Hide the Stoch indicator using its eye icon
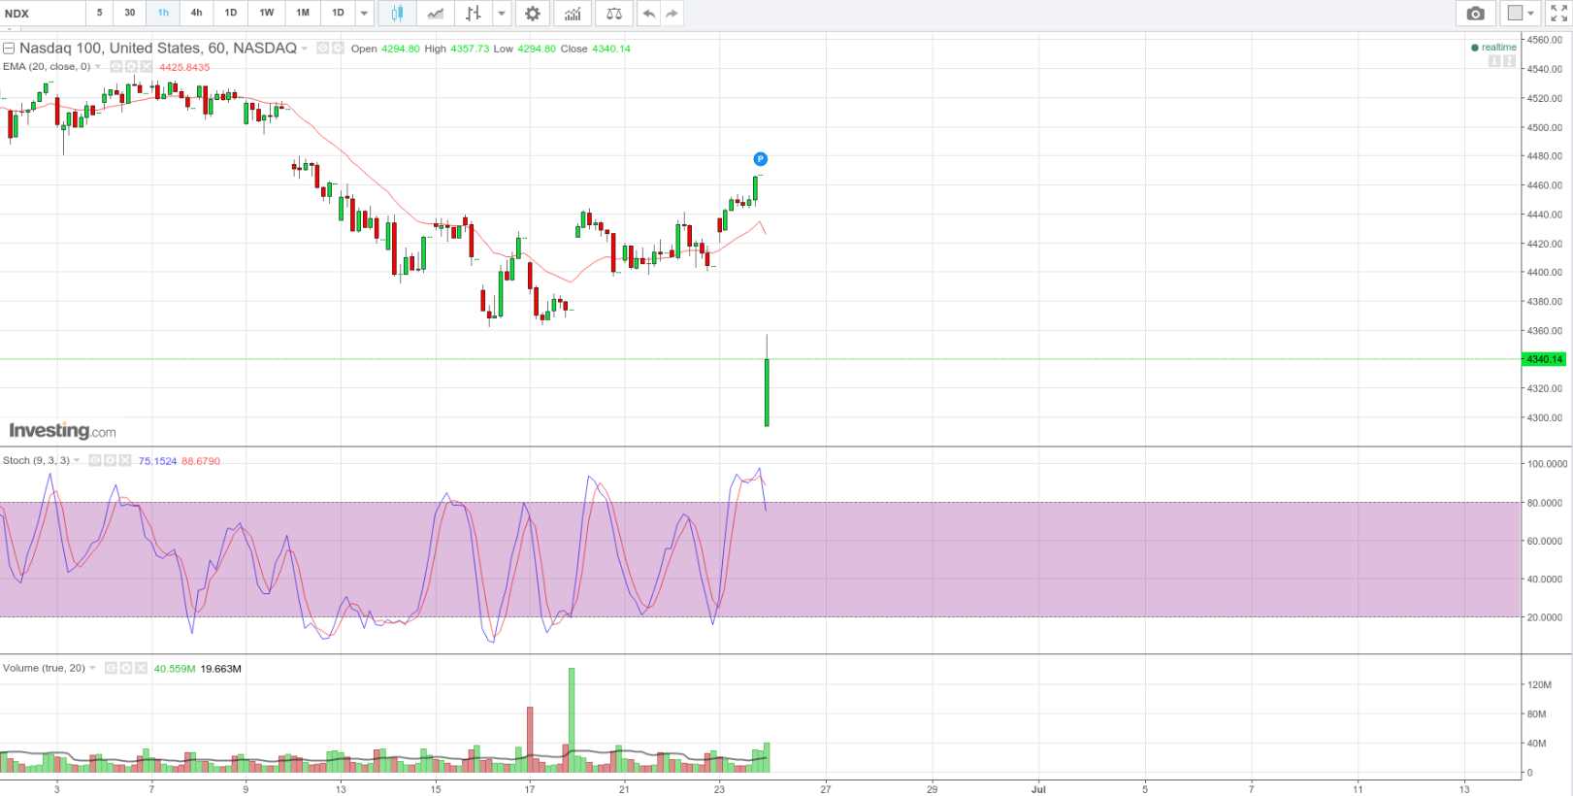The height and width of the screenshot is (796, 1573). tap(95, 461)
